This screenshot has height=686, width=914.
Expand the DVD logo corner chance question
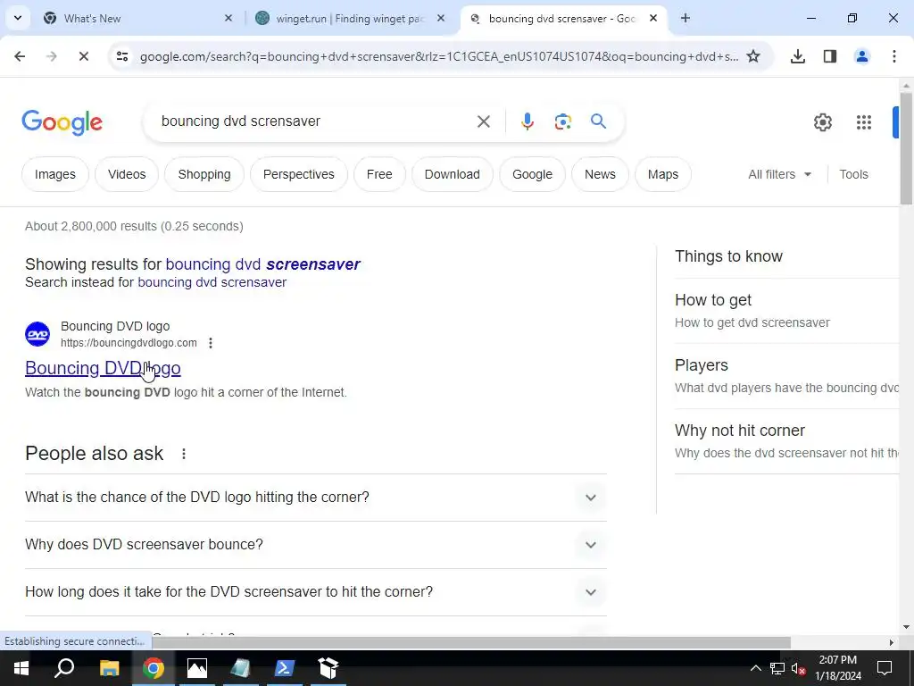click(x=315, y=497)
